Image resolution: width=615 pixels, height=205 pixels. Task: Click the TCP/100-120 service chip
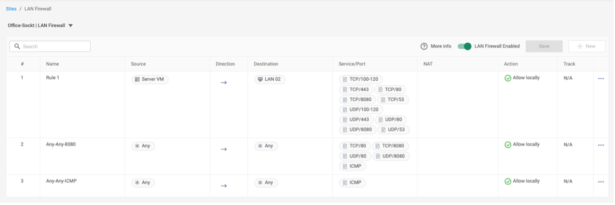361,79
